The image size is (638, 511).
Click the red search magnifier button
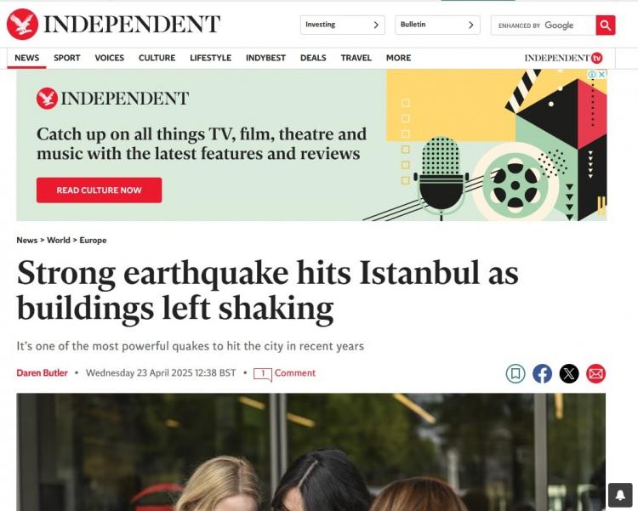pos(606,26)
